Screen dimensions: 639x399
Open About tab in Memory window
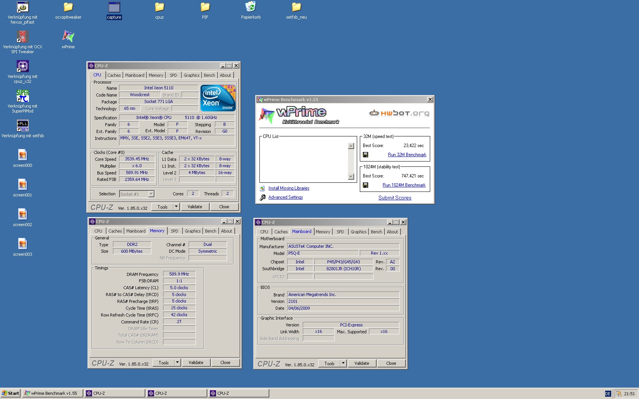(x=227, y=231)
